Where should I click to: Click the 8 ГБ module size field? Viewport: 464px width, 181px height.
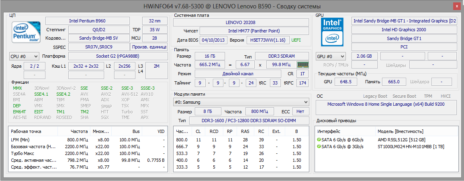(207, 112)
